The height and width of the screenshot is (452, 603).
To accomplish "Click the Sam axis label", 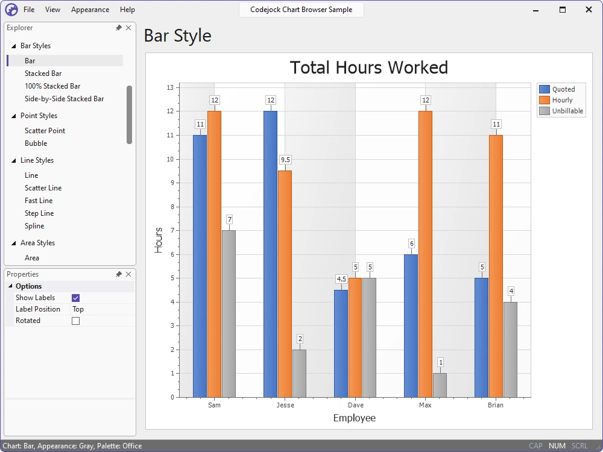I will tap(214, 405).
